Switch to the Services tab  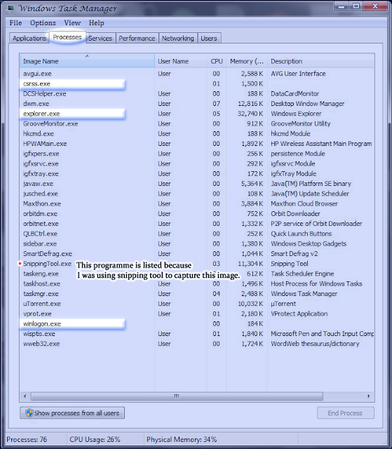click(100, 39)
